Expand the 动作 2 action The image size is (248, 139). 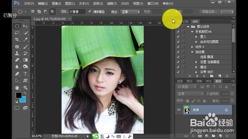click(x=192, y=47)
